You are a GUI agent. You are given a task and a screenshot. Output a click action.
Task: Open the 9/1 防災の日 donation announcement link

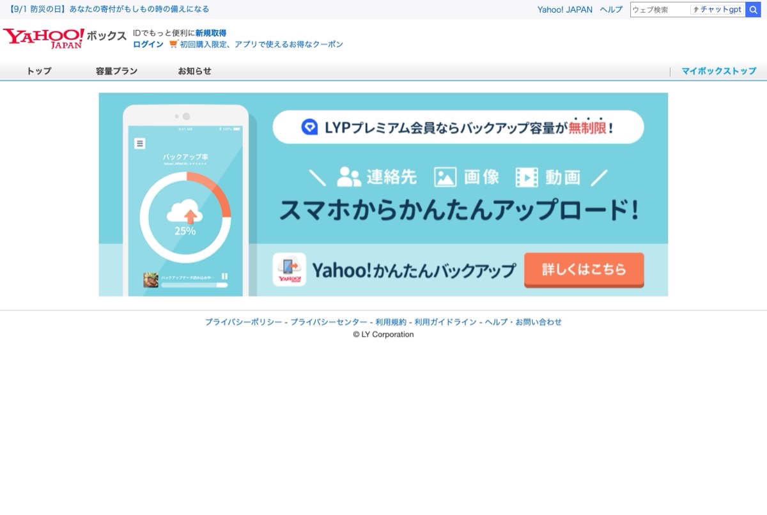pos(109,9)
